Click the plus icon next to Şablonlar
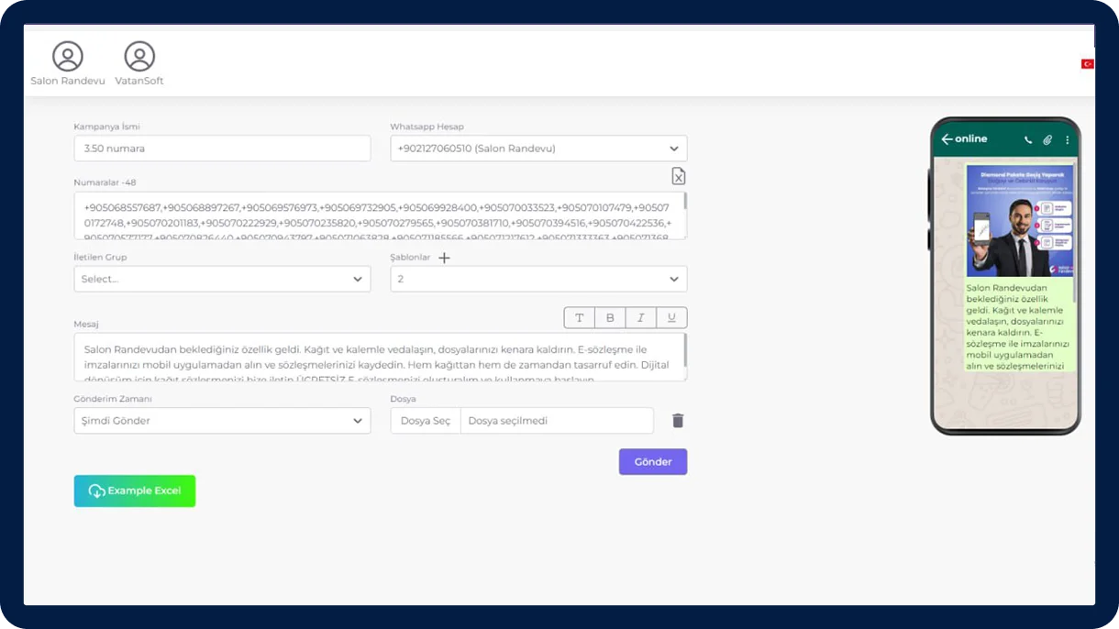The image size is (1119, 629). tap(444, 258)
